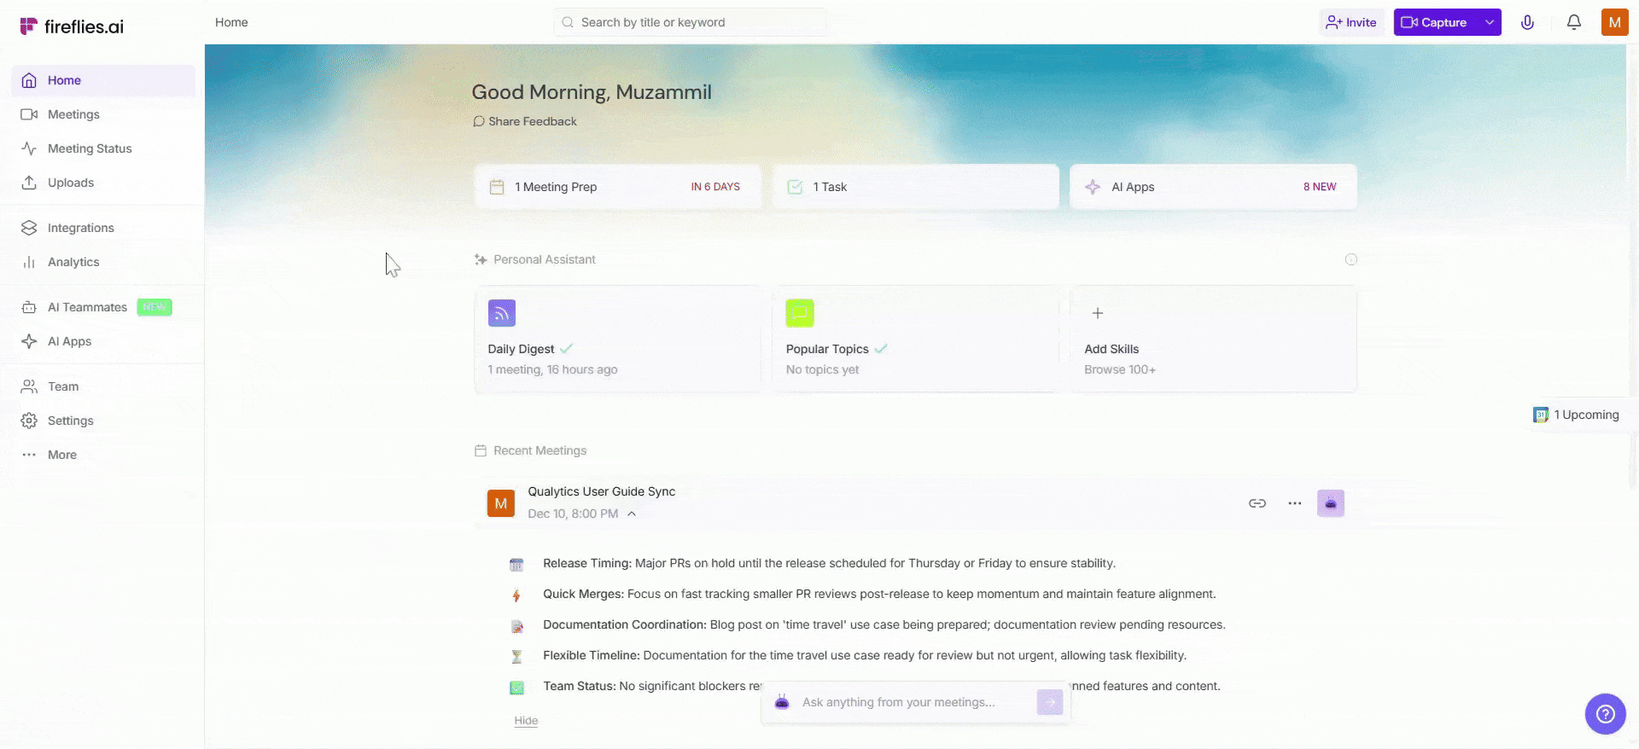
Task: Click the Home breadcrumb title in the top bar
Action: [x=231, y=22]
